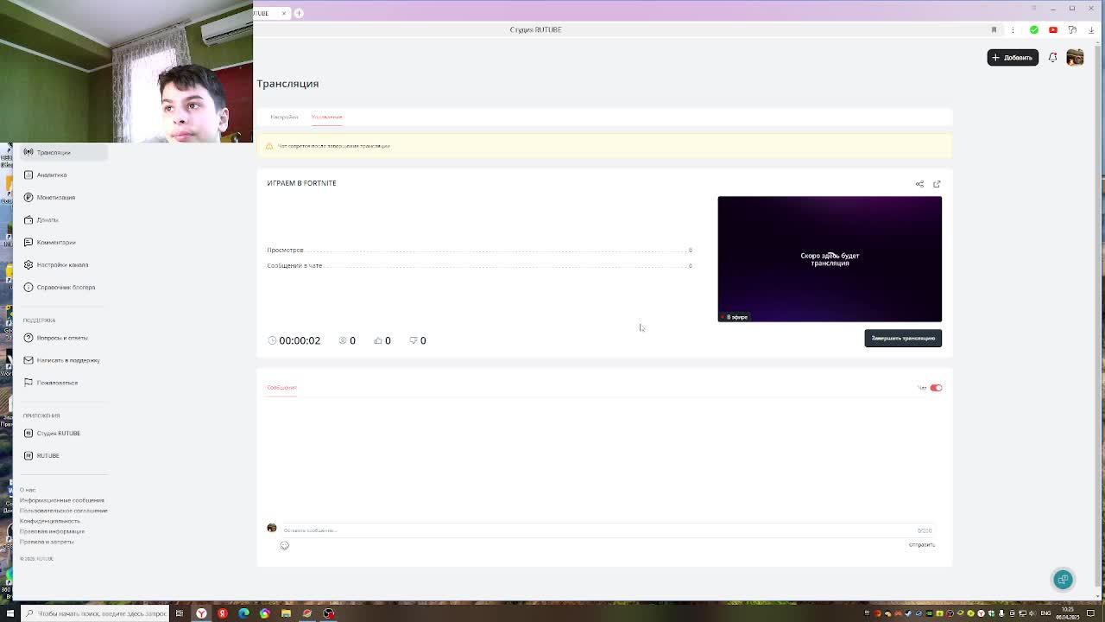Open Task View on the taskbar
This screenshot has height=622, width=1105.
click(x=180, y=613)
